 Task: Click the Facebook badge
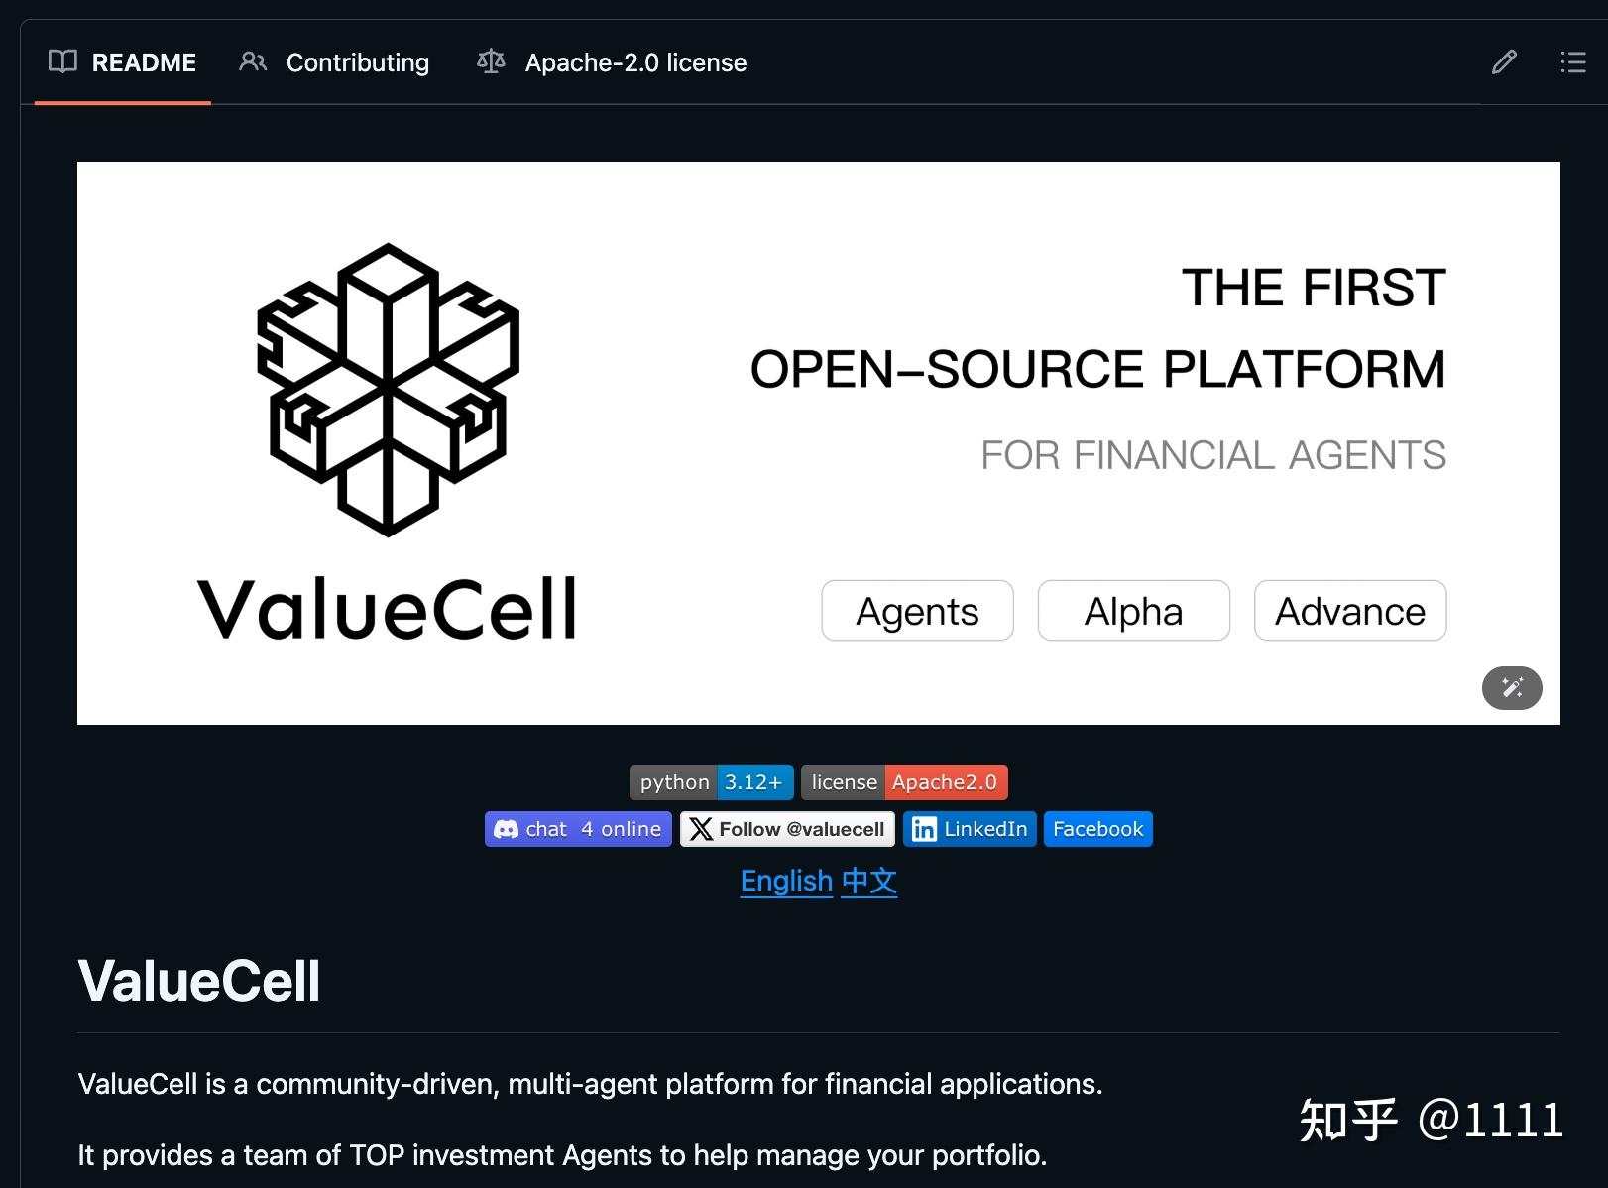1097,829
